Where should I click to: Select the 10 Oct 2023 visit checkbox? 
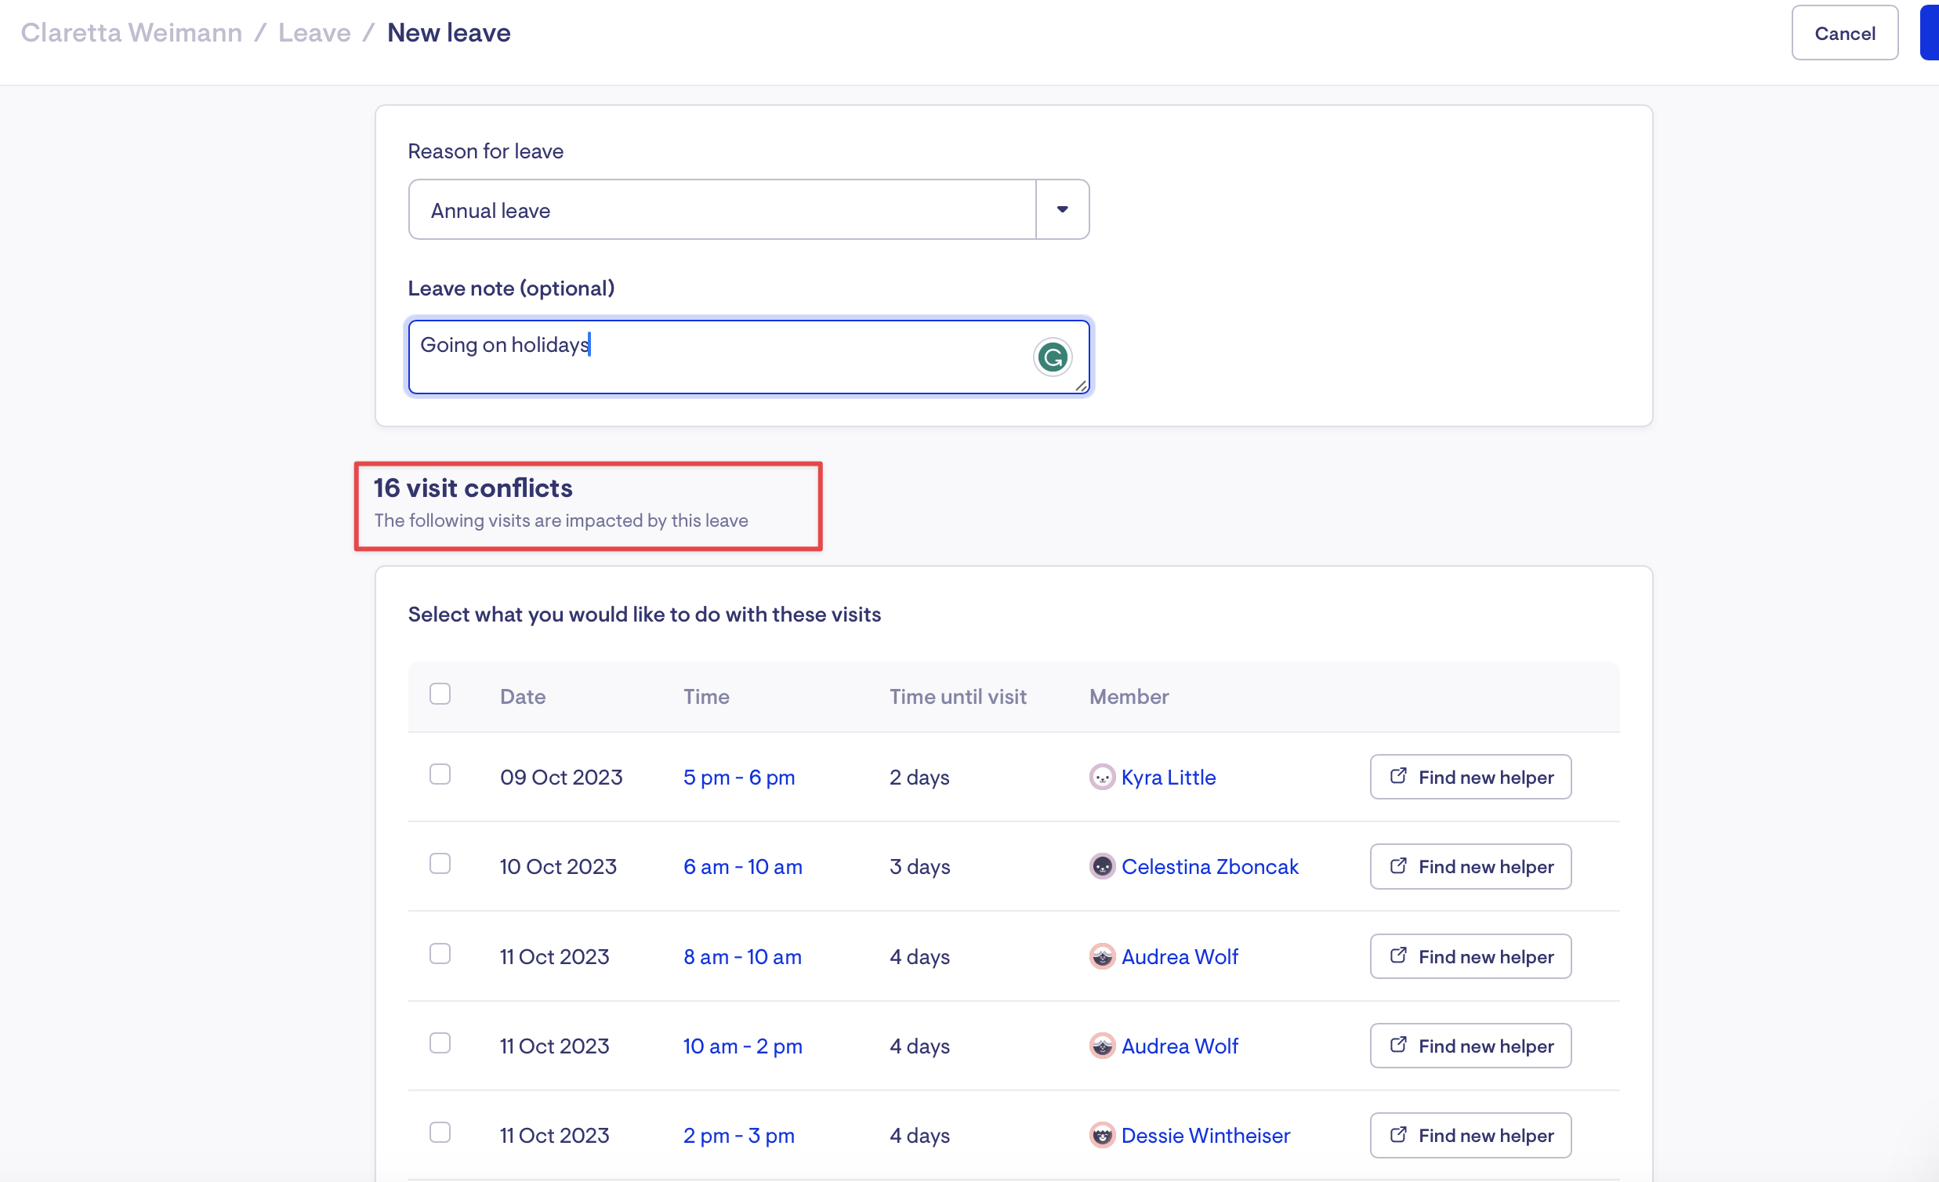point(440,864)
